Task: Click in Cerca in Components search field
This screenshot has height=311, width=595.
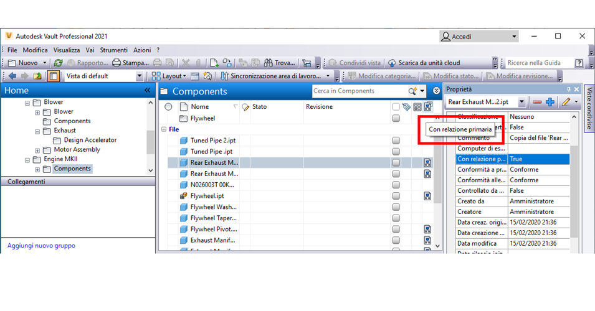Action: (x=359, y=91)
